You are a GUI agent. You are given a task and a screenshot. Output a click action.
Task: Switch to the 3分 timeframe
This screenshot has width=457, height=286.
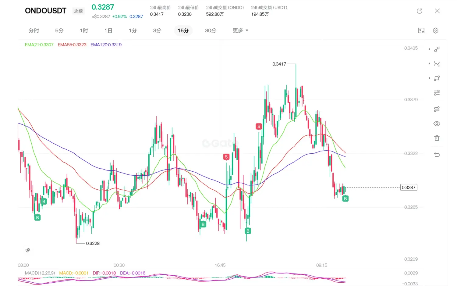[x=157, y=30]
